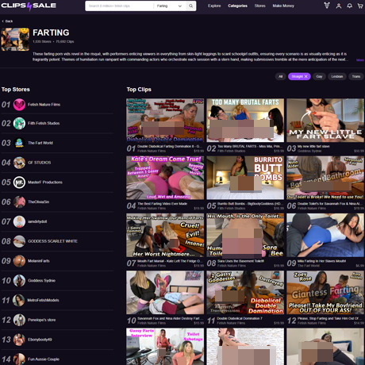365x365 pixels.
Task: Open top clip 01 thumbnail
Action: click(165, 121)
